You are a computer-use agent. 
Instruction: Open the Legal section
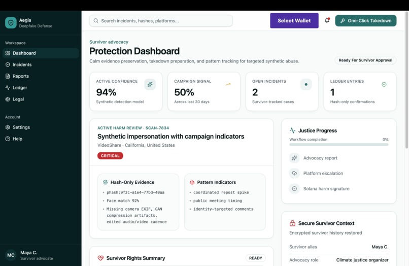(41, 99)
